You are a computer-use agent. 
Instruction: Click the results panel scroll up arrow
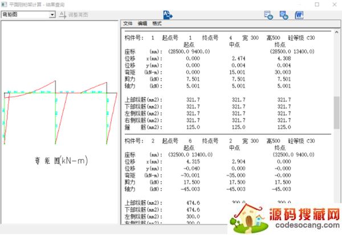(x=336, y=32)
